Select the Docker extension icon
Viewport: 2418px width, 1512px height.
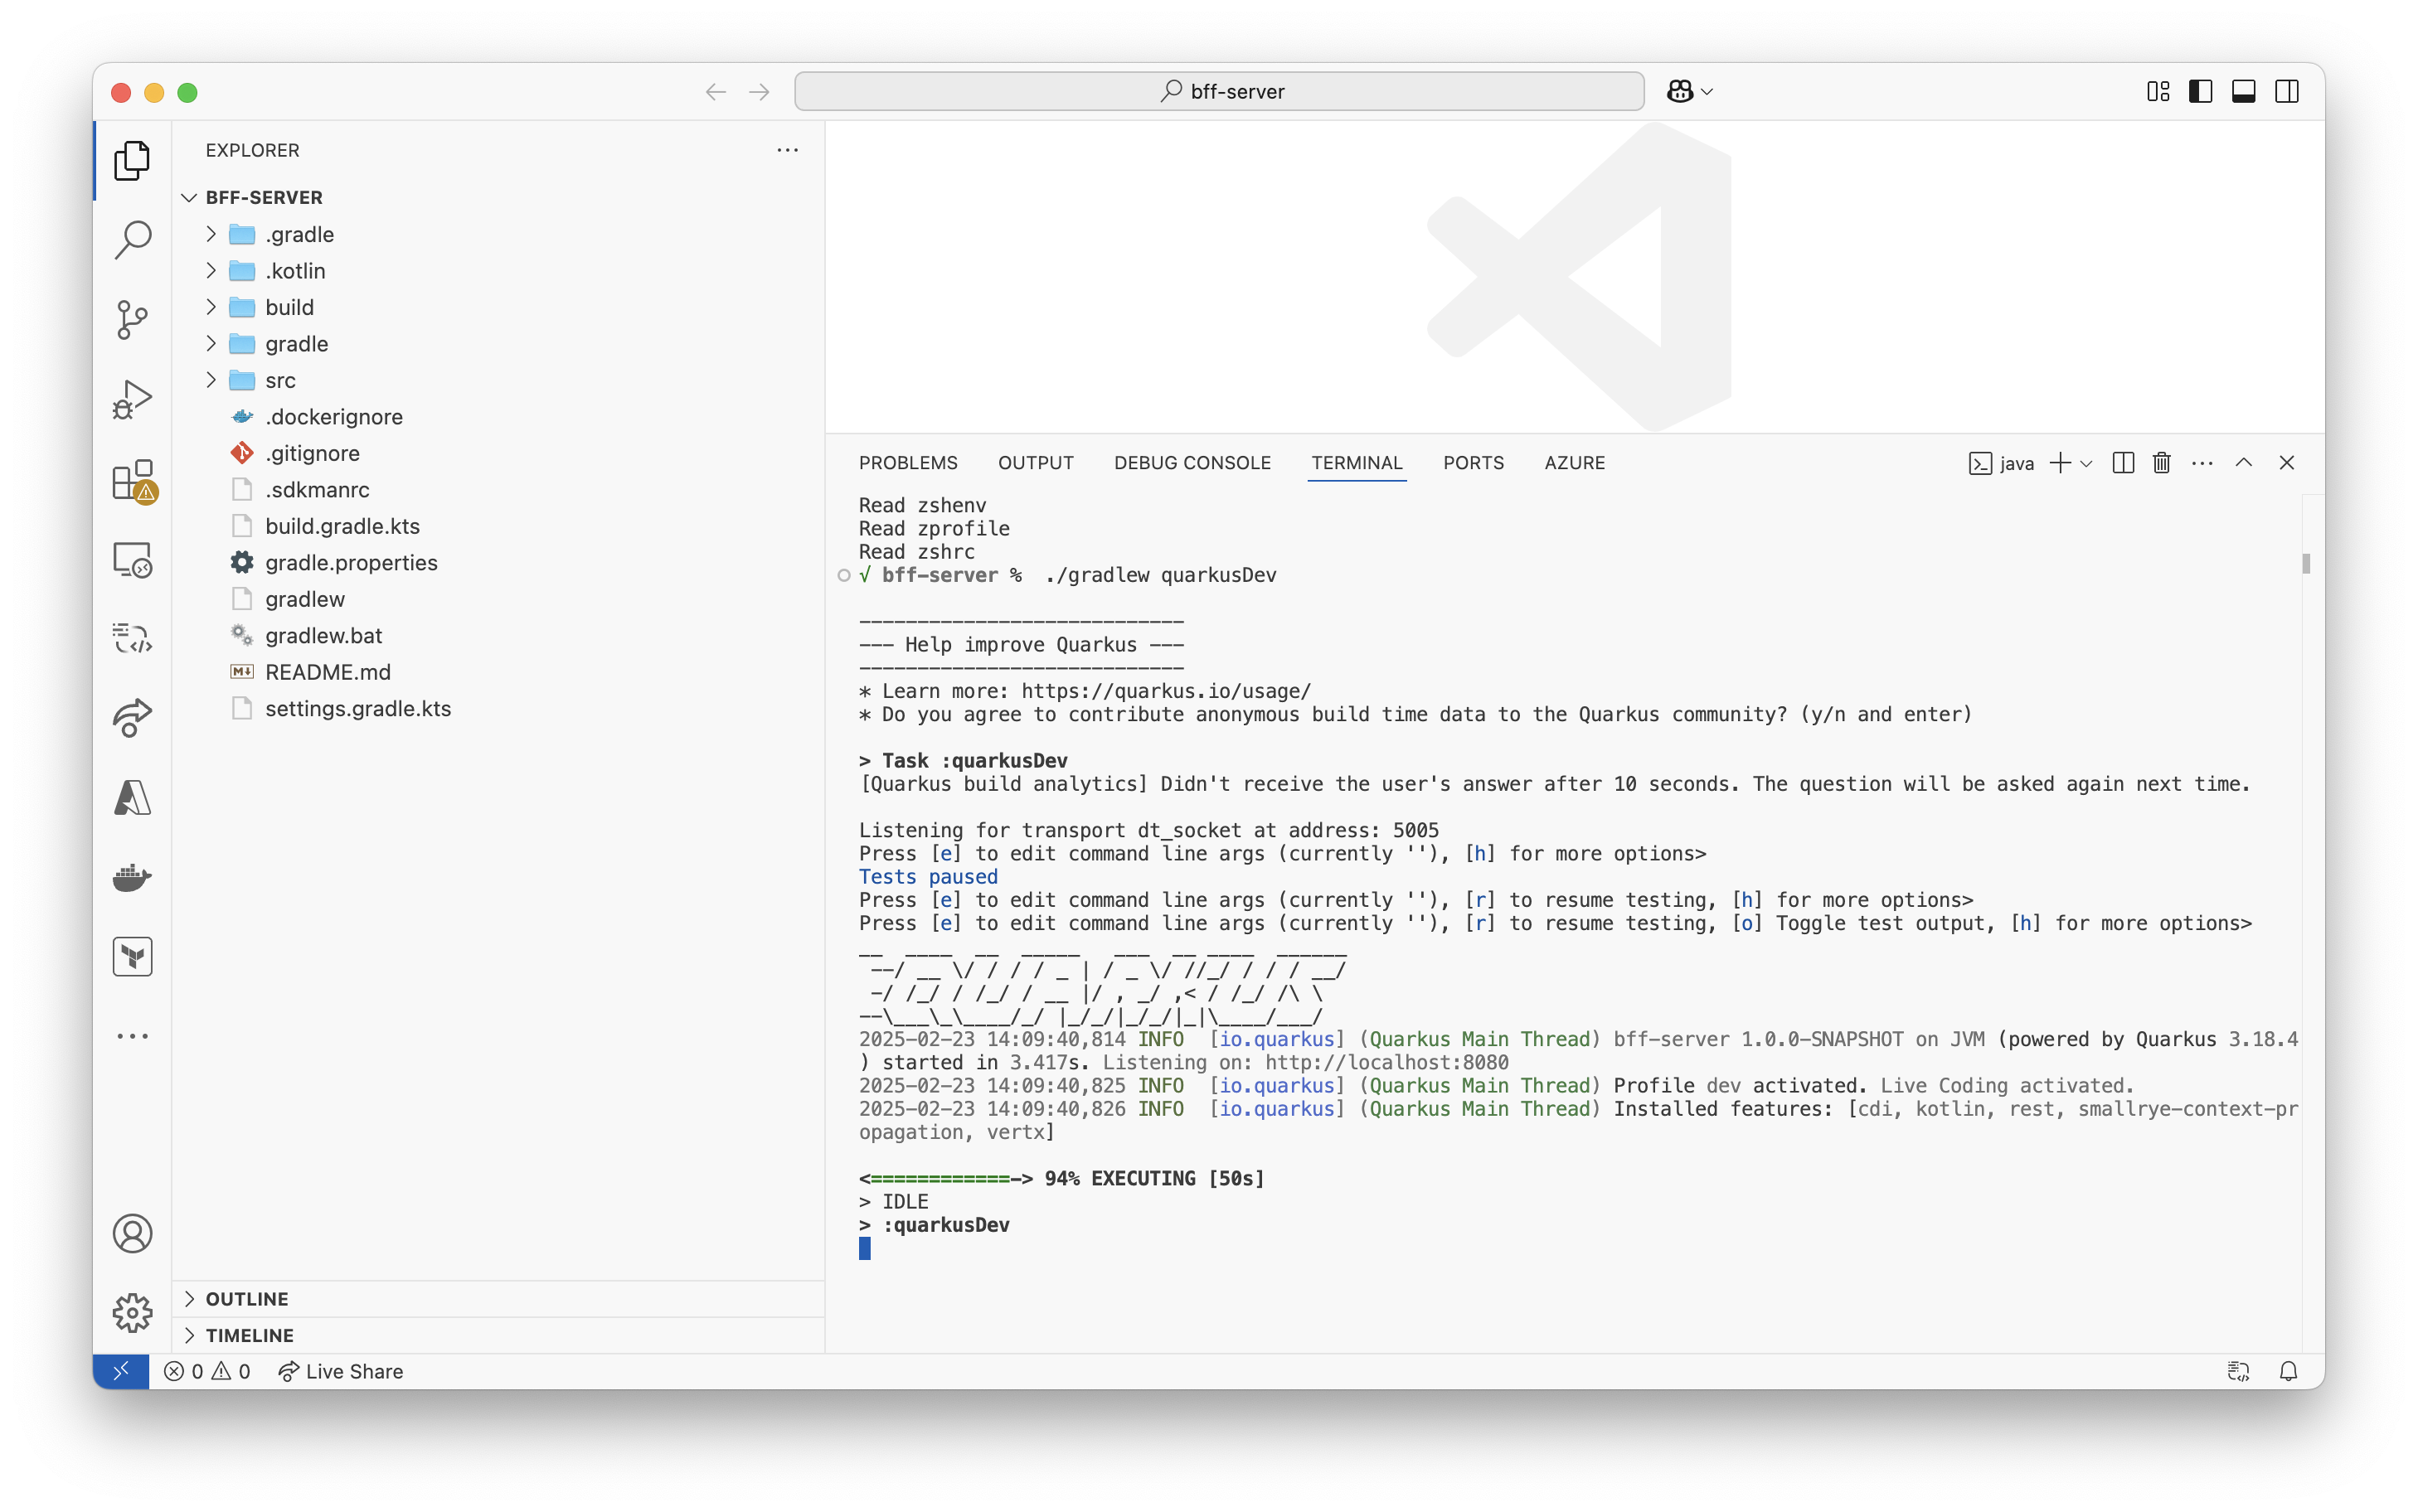133,878
